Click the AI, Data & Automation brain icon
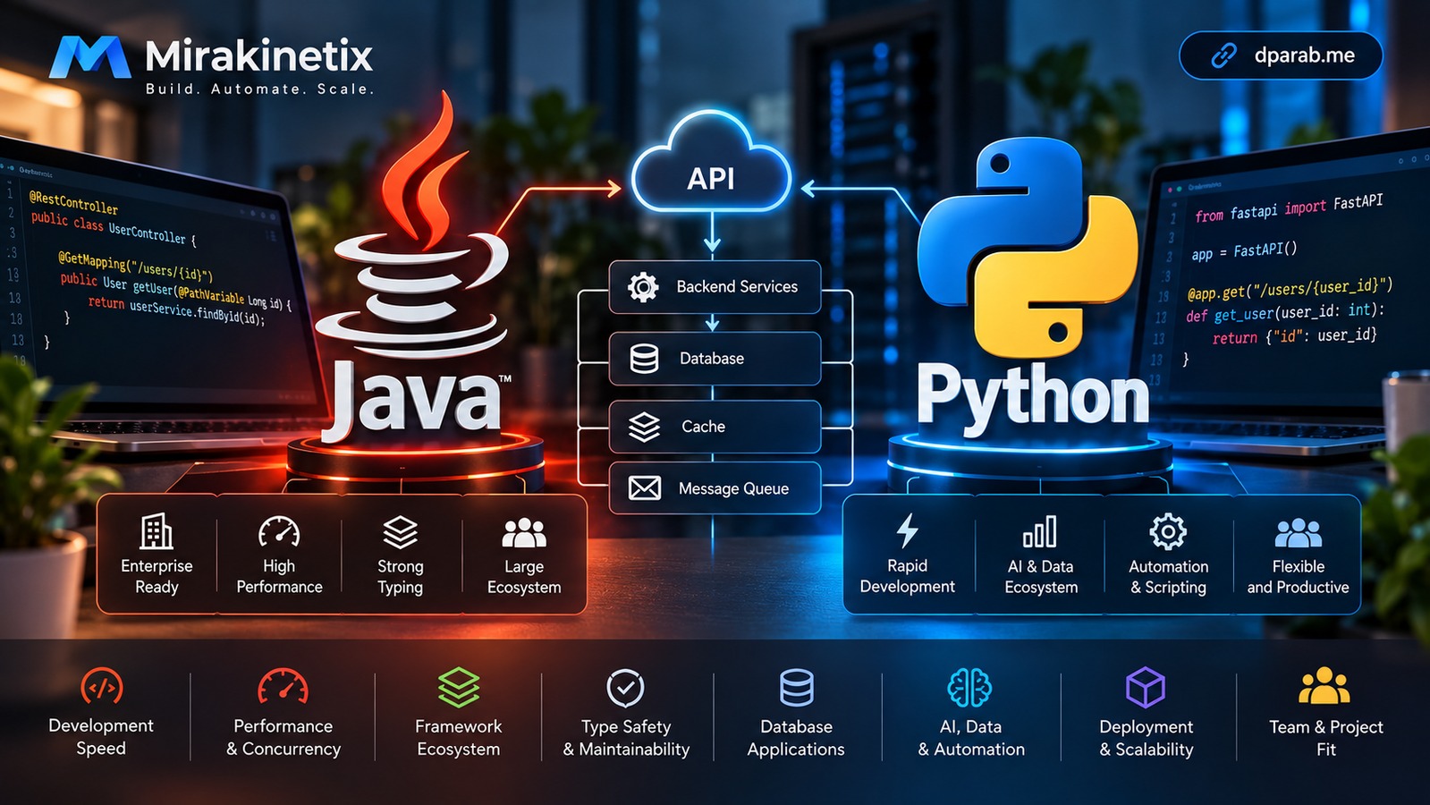 click(970, 688)
